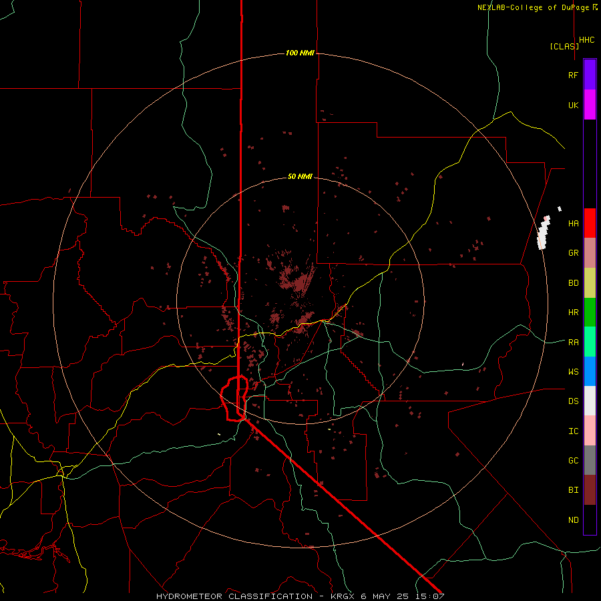Click the UK legend label
The image size is (601, 601).
point(573,105)
